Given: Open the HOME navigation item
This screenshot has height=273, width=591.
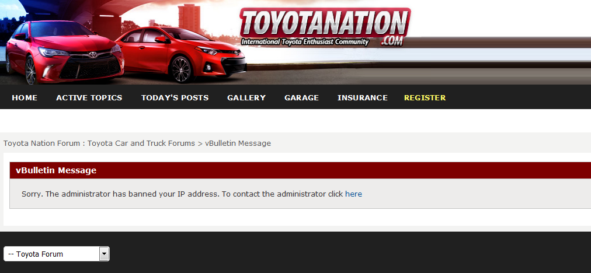Looking at the screenshot, I should [x=25, y=97].
